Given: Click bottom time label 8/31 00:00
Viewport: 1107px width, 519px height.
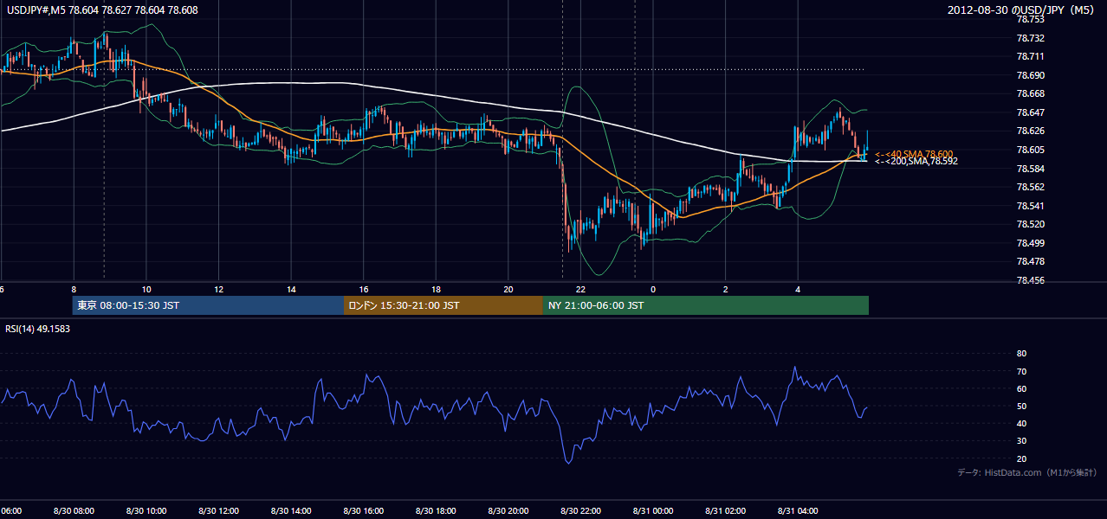Looking at the screenshot, I should [653, 511].
